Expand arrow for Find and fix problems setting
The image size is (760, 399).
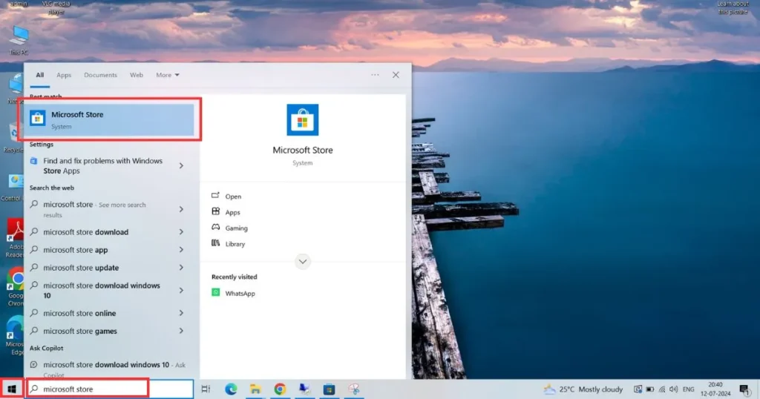pyautogui.click(x=181, y=165)
